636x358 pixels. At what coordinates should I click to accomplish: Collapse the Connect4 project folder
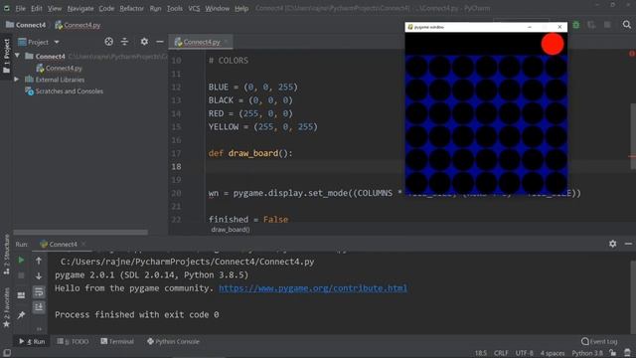click(17, 56)
